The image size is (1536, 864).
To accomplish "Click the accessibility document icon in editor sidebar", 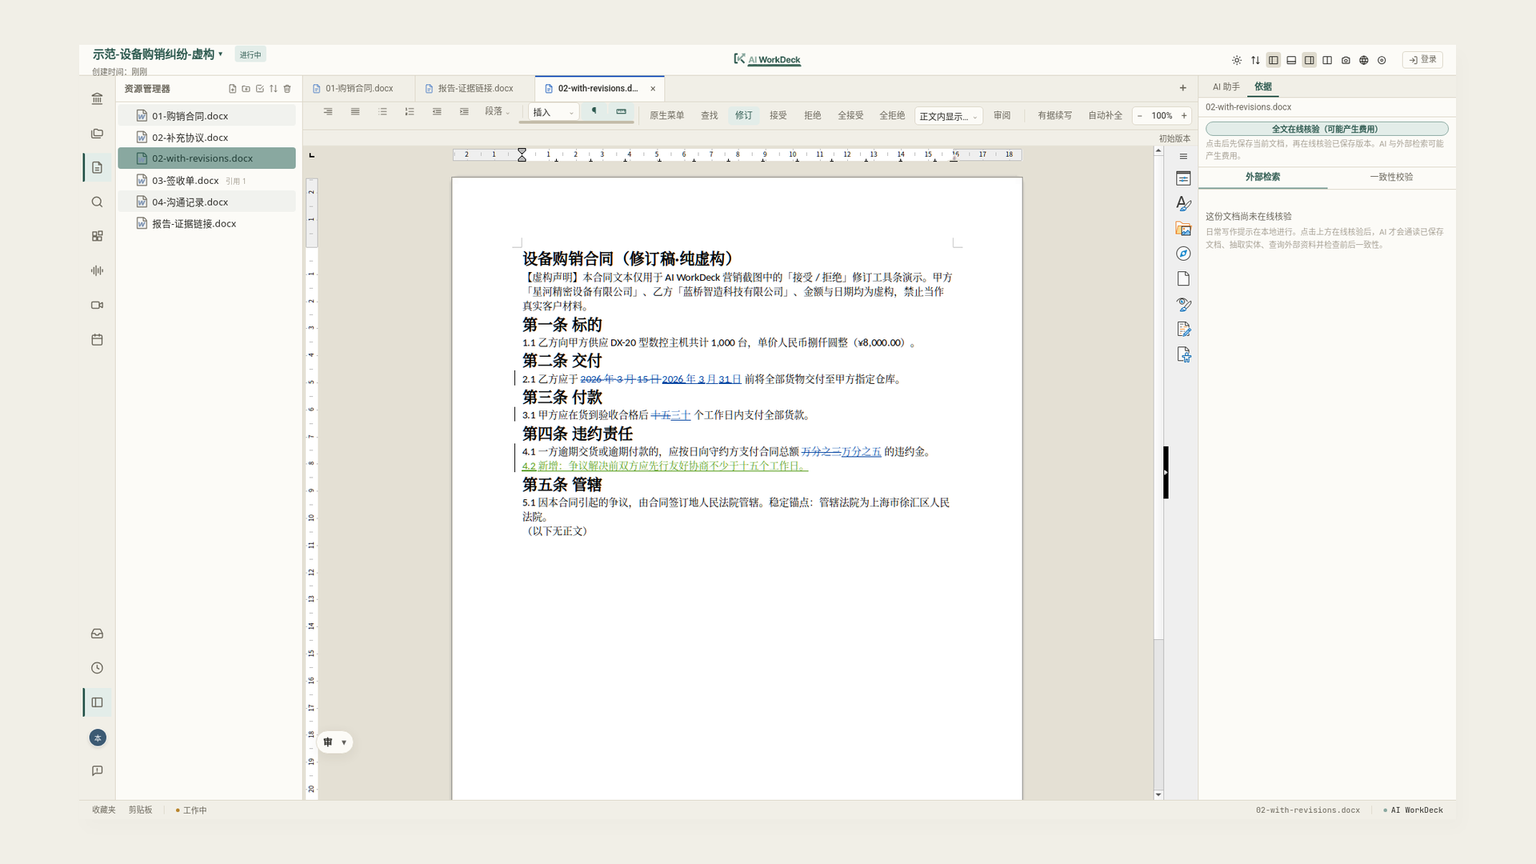I will (1183, 354).
